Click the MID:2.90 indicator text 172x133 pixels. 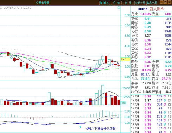tap(26, 8)
